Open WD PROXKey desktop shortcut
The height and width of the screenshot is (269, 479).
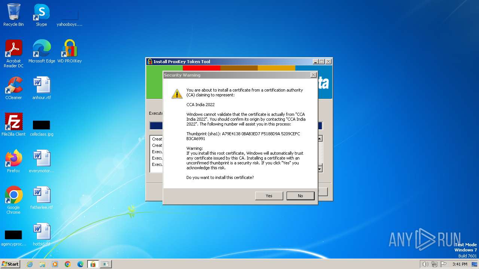point(70,52)
